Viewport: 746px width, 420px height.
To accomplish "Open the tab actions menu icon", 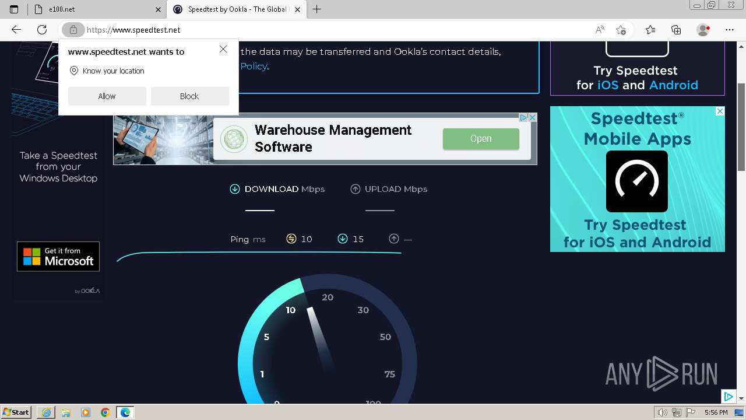I will 14,9.
